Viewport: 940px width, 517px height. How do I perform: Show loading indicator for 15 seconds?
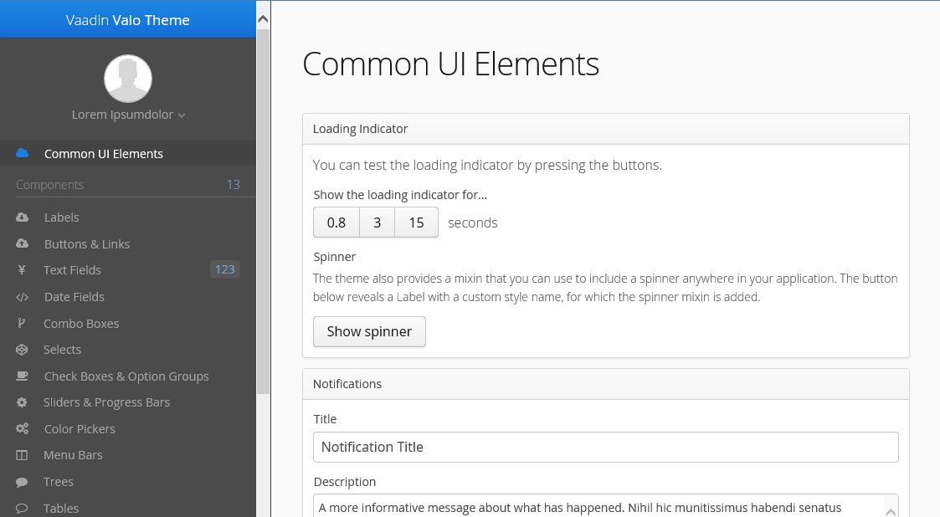point(416,223)
